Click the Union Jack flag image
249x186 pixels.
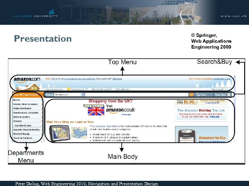coord(96,111)
